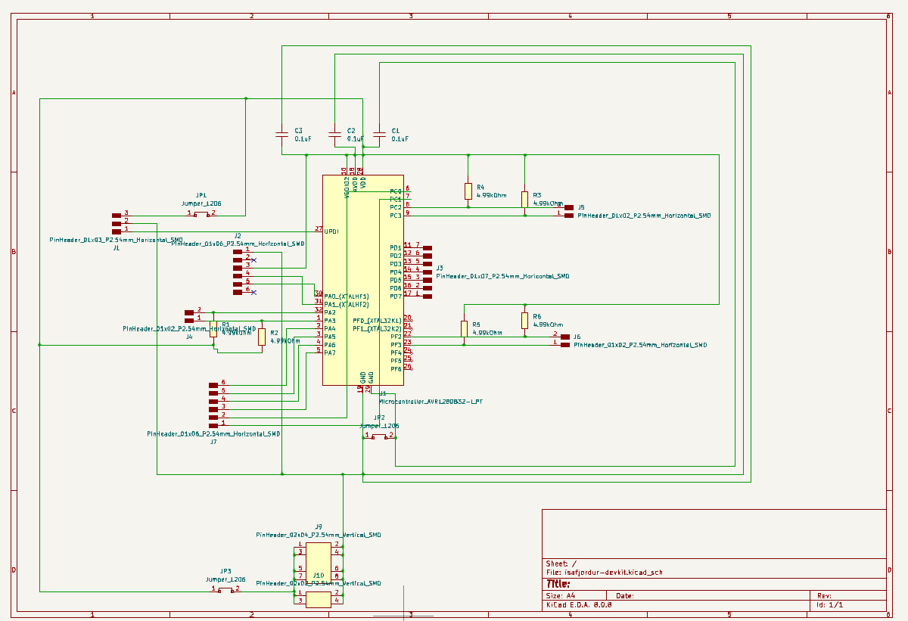The height and width of the screenshot is (621, 908).
Task: Click the PF6 pin label
Action: point(396,369)
